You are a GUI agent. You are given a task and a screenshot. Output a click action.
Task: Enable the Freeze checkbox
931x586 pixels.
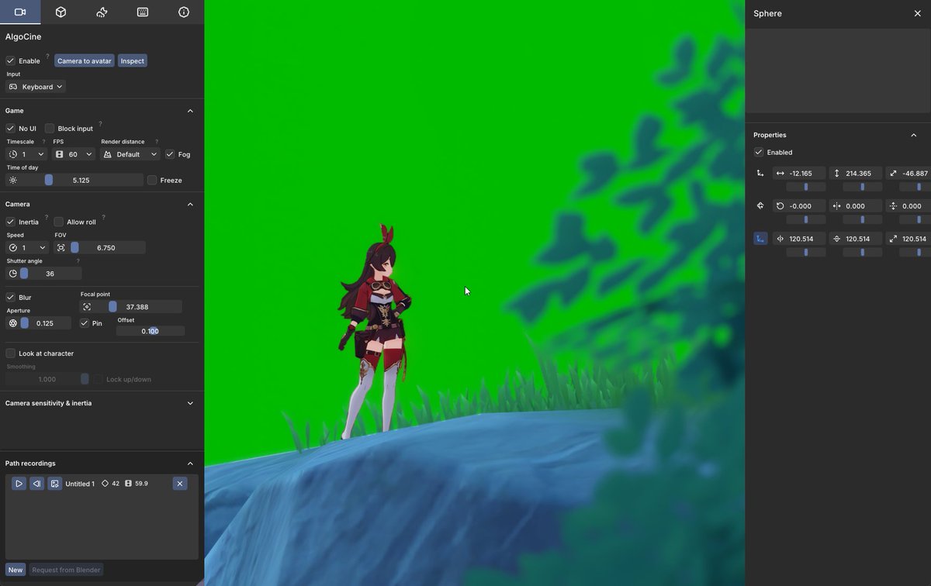point(152,180)
